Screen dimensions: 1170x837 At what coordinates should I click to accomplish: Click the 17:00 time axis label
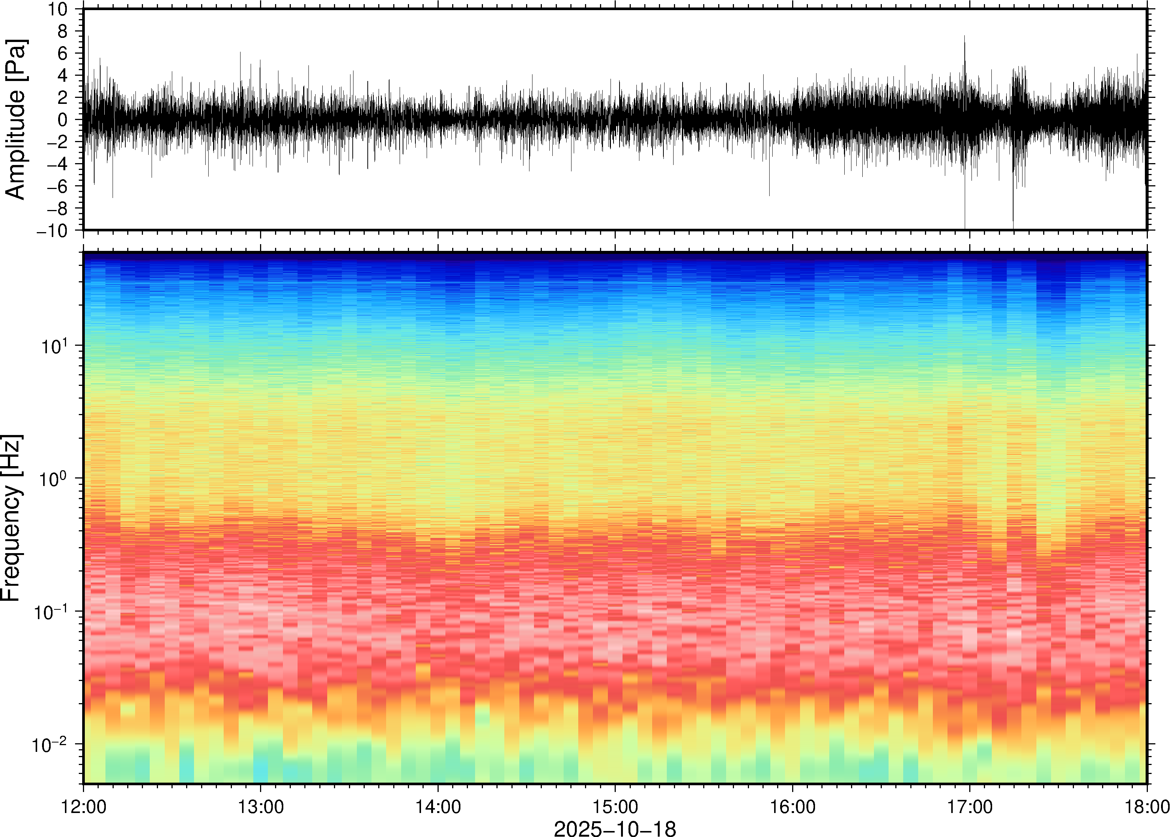tap(969, 807)
